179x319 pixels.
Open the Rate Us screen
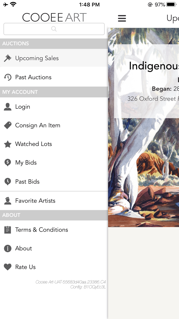point(25,267)
